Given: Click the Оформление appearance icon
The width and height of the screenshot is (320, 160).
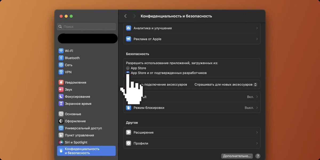Looking at the screenshot, I should [x=61, y=121].
